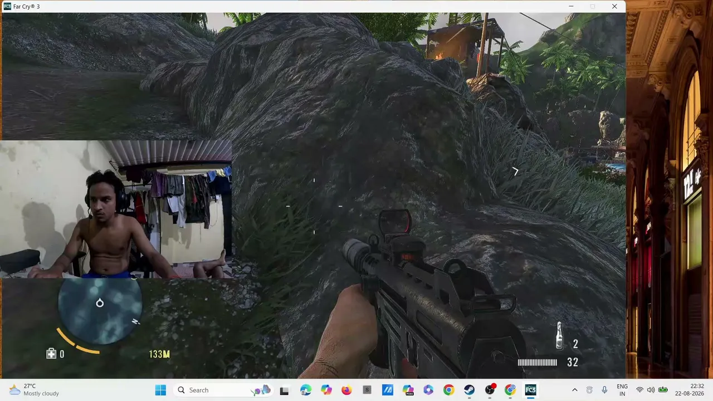Click the battery tray icon

(663, 390)
